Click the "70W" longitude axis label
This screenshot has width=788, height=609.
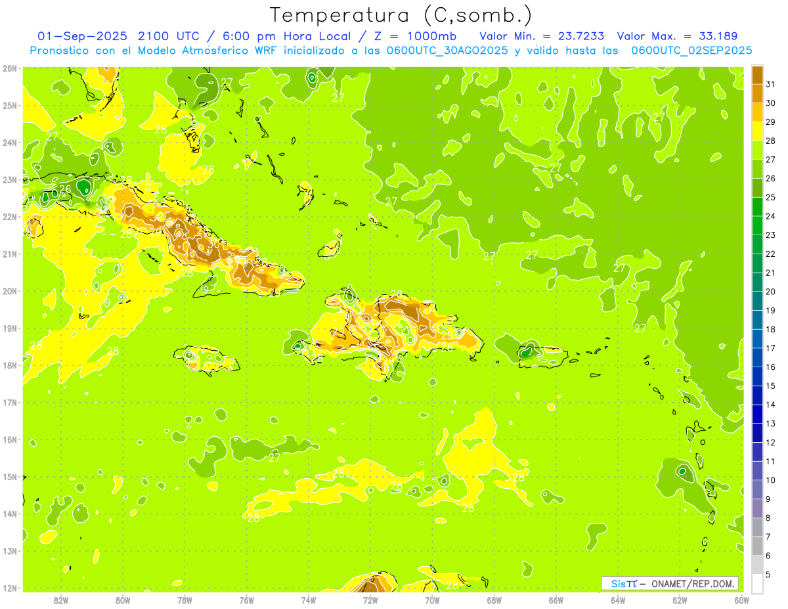tap(432, 600)
